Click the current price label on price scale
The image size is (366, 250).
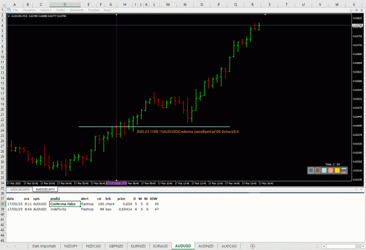pyautogui.click(x=357, y=25)
